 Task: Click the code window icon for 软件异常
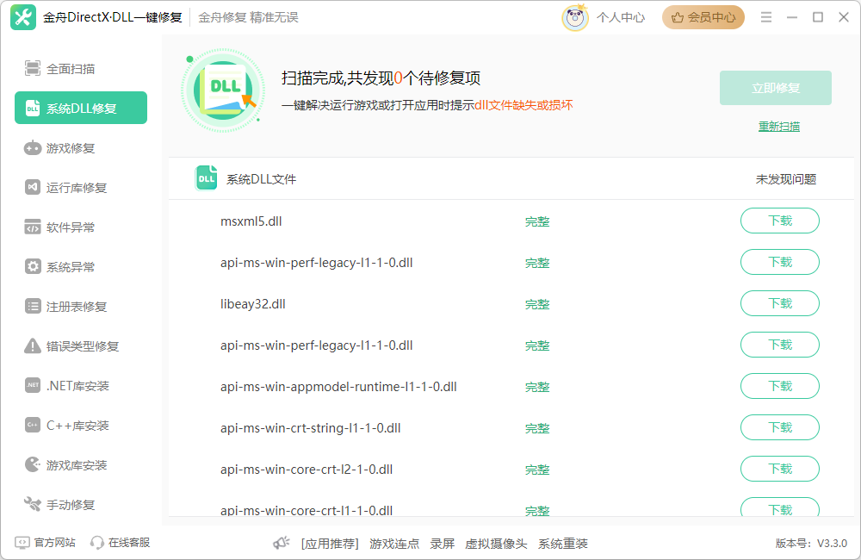coord(33,227)
